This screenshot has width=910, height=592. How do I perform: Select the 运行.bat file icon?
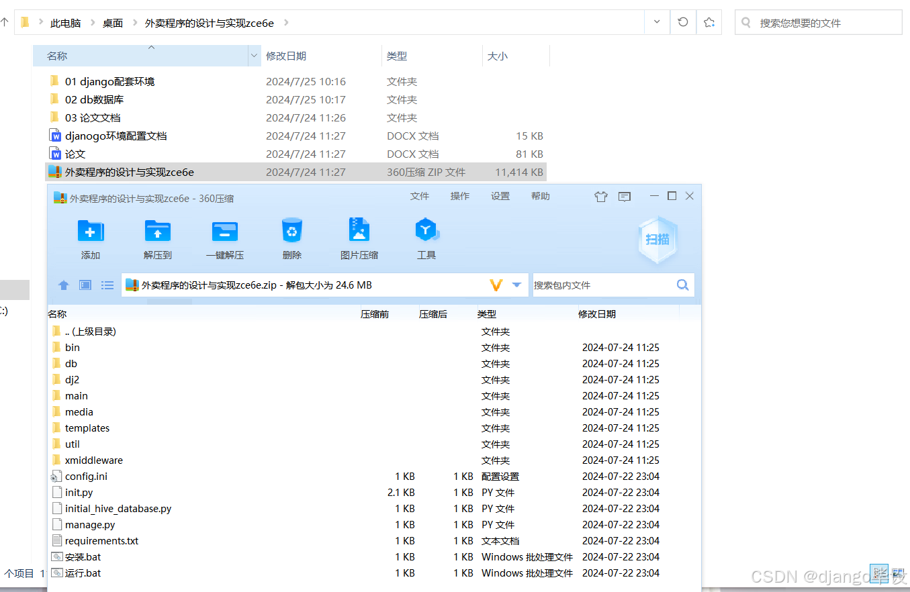(x=56, y=573)
